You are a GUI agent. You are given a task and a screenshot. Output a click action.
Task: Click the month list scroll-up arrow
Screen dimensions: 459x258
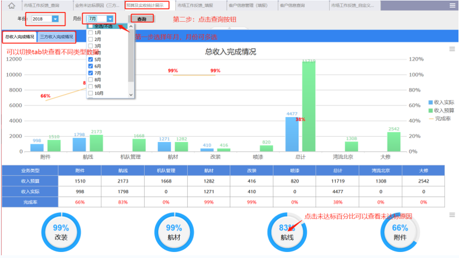pos(131,26)
